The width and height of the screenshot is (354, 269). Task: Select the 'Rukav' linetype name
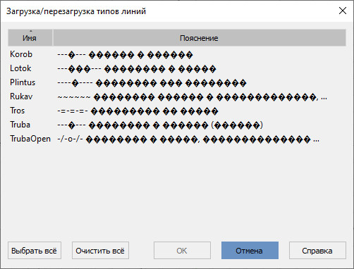pos(21,96)
